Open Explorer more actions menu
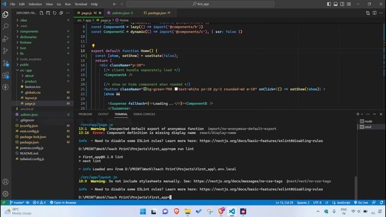The height and width of the screenshot is (217, 386). [68, 13]
